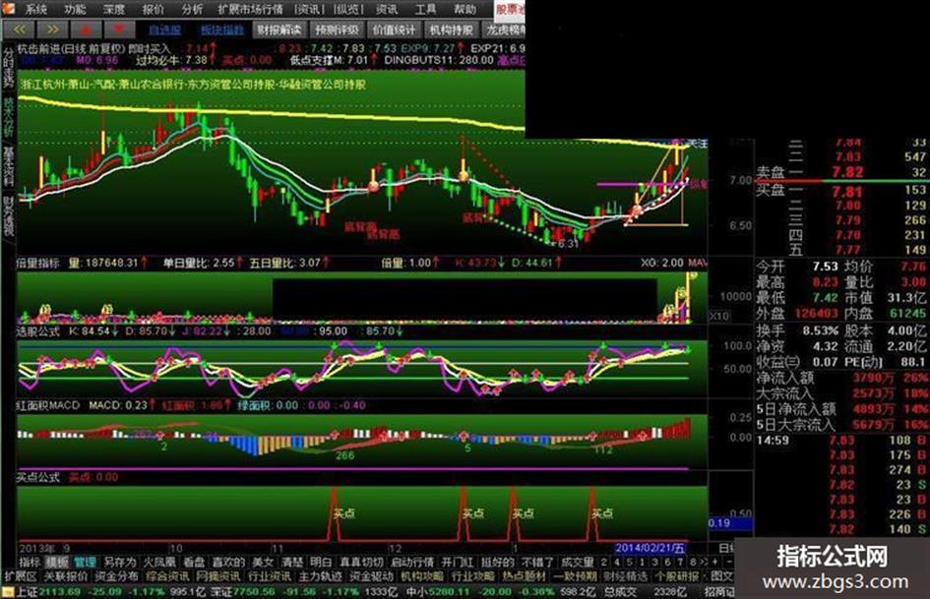Click the date label 2014/02/21/五
The image size is (930, 599).
[x=651, y=548]
